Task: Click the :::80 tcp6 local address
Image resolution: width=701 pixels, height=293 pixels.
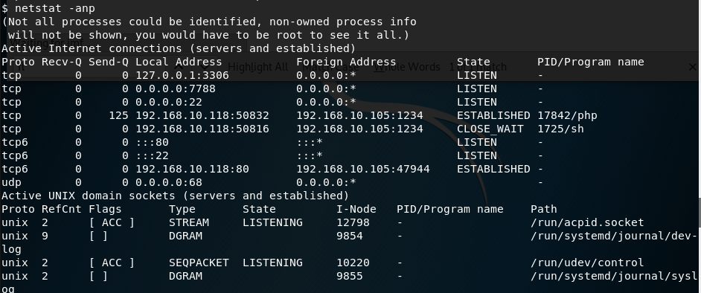Action: tap(152, 142)
